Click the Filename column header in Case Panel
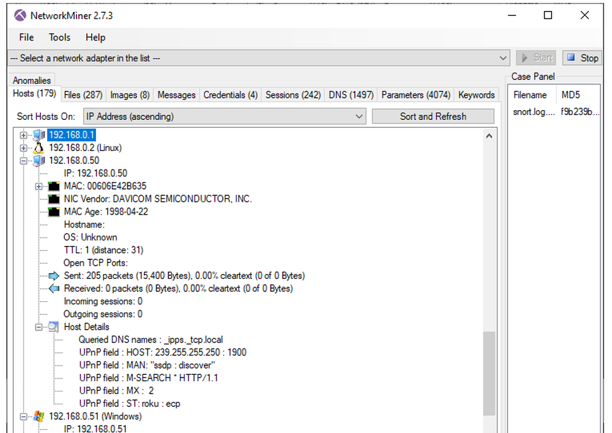 (530, 95)
